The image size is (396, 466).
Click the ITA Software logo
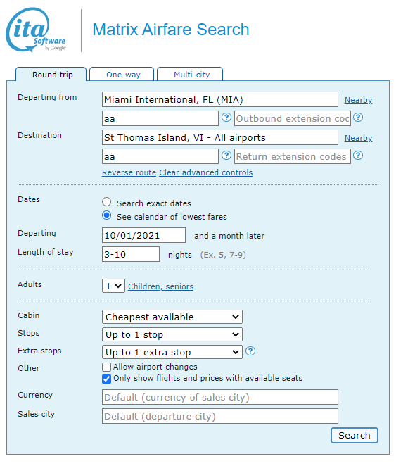pyautogui.click(x=36, y=30)
